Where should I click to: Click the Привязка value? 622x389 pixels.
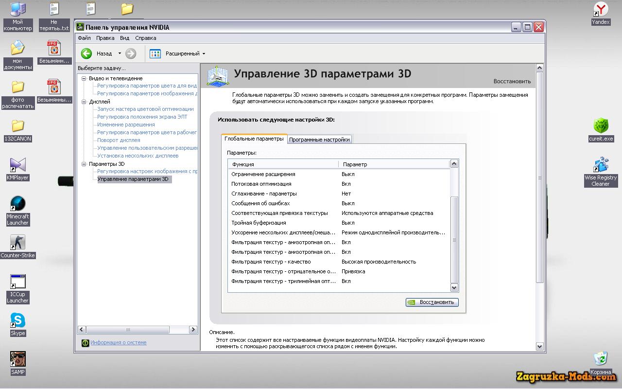(353, 271)
